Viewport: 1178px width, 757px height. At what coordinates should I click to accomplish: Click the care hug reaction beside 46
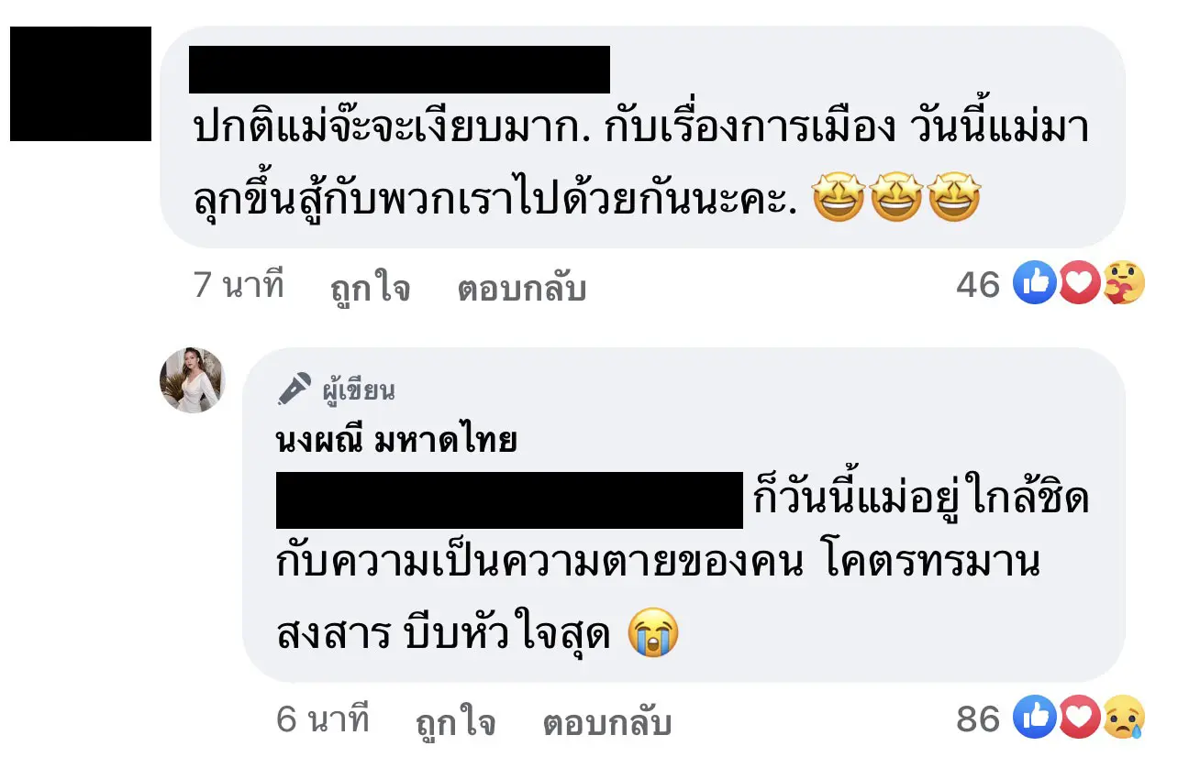point(1123,283)
